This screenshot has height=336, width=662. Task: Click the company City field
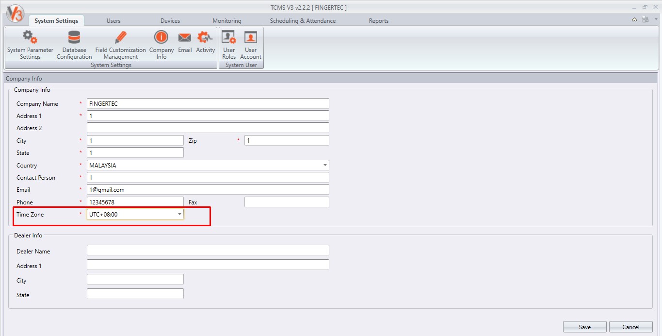(135, 140)
